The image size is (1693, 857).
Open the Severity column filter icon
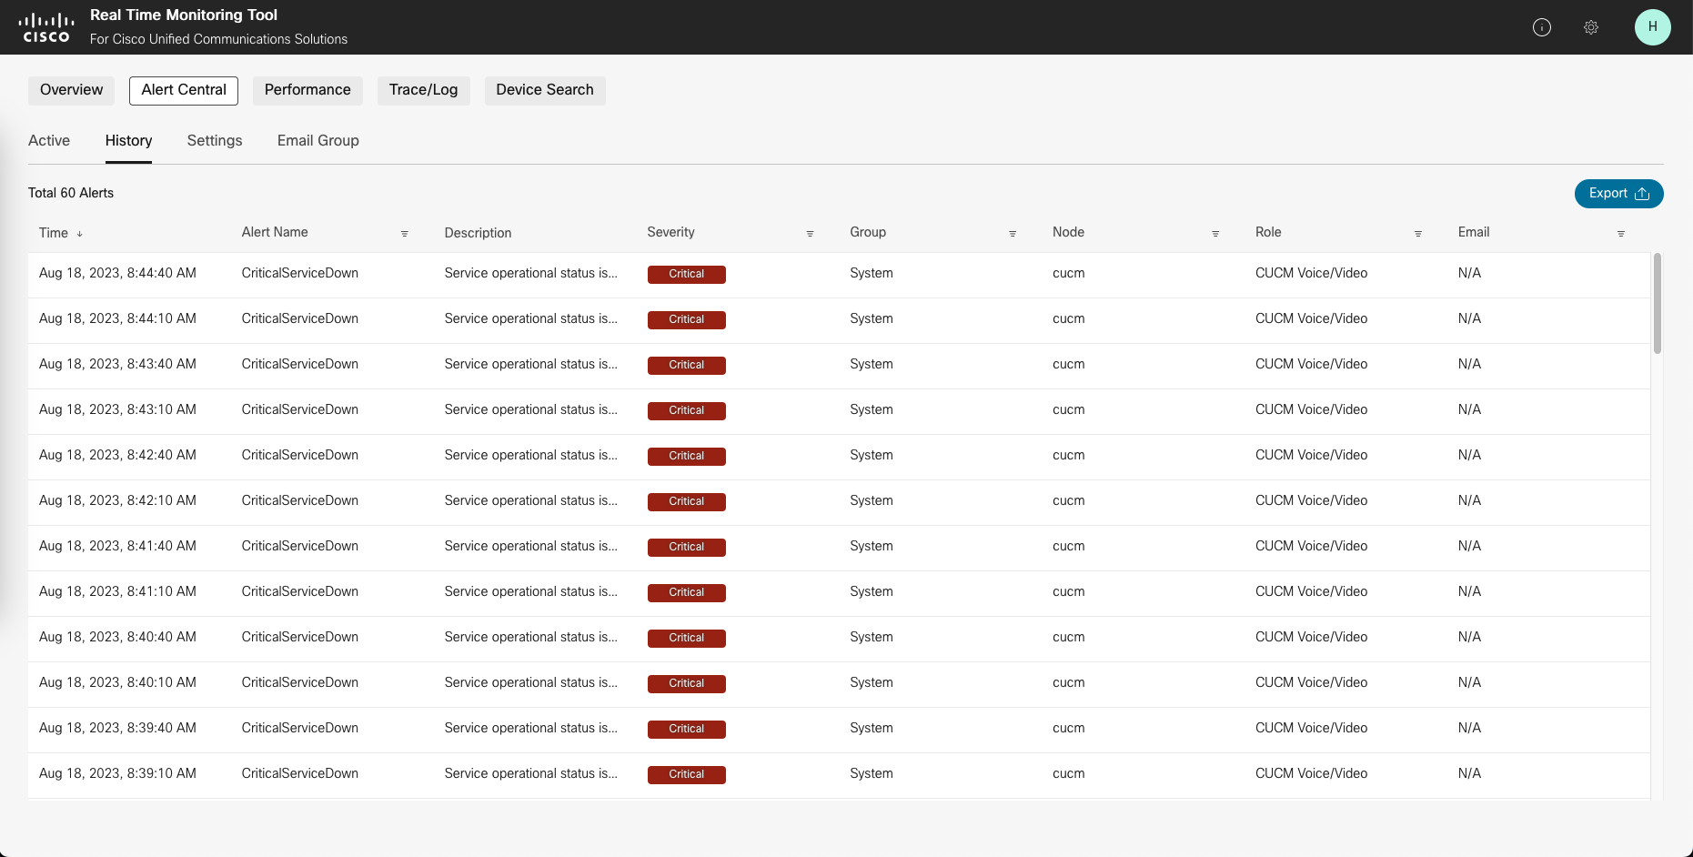pyautogui.click(x=810, y=234)
